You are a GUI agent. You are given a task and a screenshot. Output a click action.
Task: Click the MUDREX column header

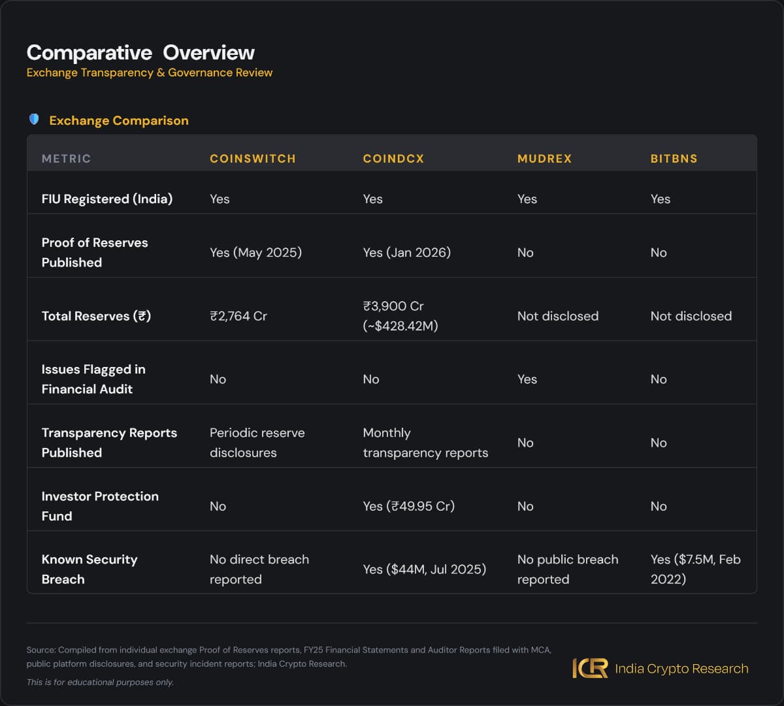tap(544, 159)
